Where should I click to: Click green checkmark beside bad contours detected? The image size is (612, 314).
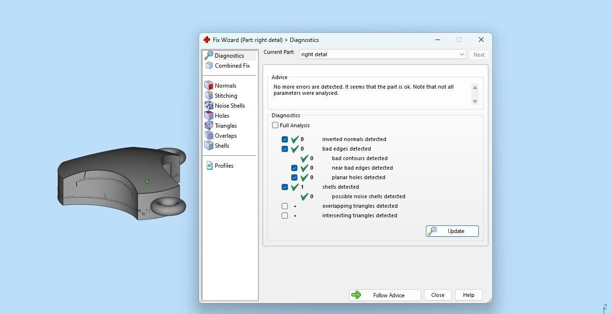pyautogui.click(x=305, y=158)
